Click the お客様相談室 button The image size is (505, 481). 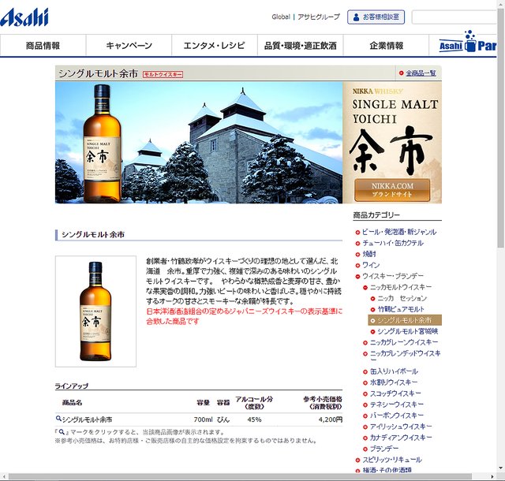point(376,17)
